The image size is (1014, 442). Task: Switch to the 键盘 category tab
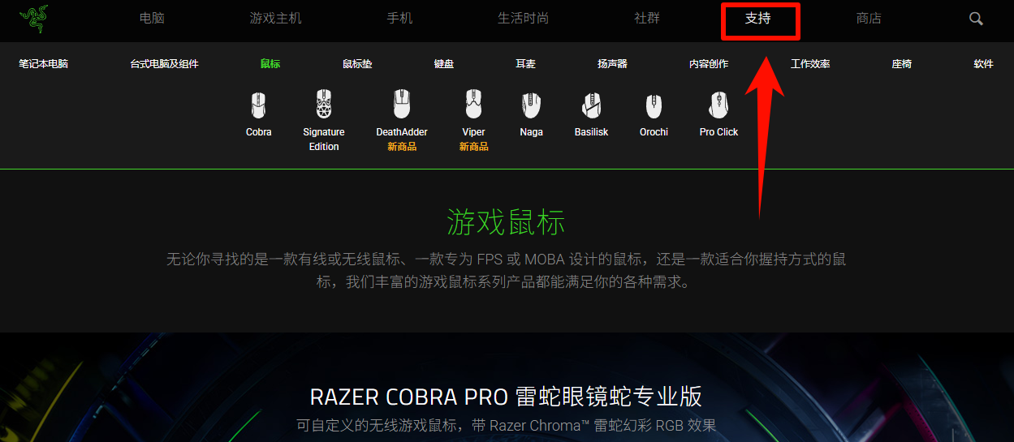coord(444,64)
